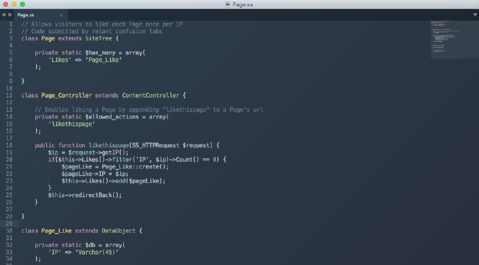Click the macOS yellow minimize button
The image size is (479, 265).
click(x=14, y=4)
